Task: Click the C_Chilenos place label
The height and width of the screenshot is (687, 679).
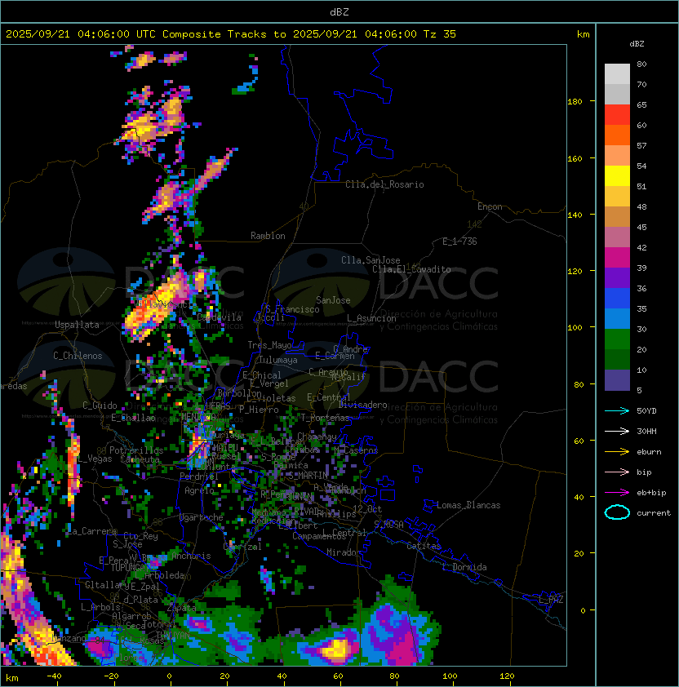Action: point(78,356)
